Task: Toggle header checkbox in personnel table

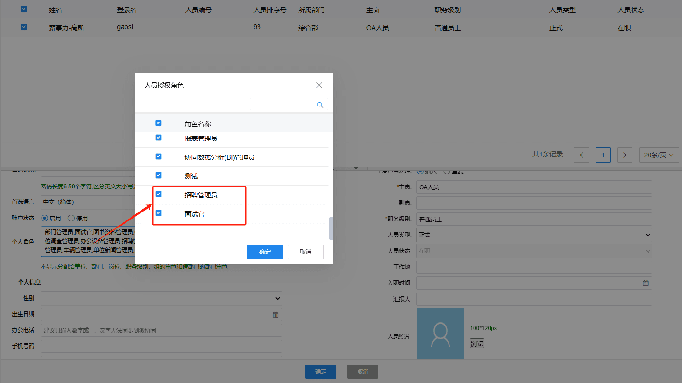Action: pos(24,9)
